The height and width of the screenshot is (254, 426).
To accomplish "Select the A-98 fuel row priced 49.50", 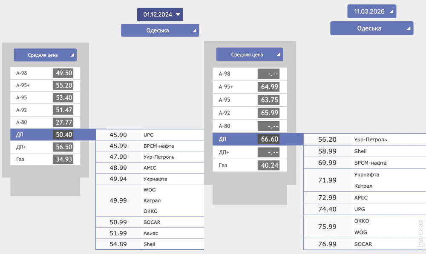I will [x=42, y=73].
